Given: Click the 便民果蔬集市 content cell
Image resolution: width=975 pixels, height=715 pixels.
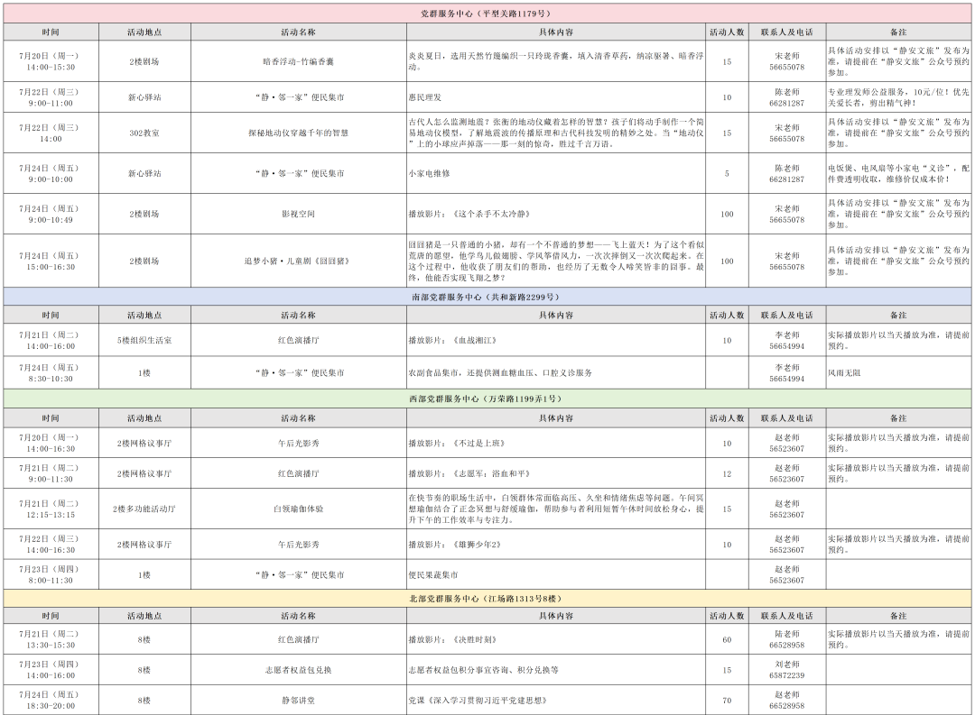Looking at the screenshot, I should pyautogui.click(x=556, y=574).
